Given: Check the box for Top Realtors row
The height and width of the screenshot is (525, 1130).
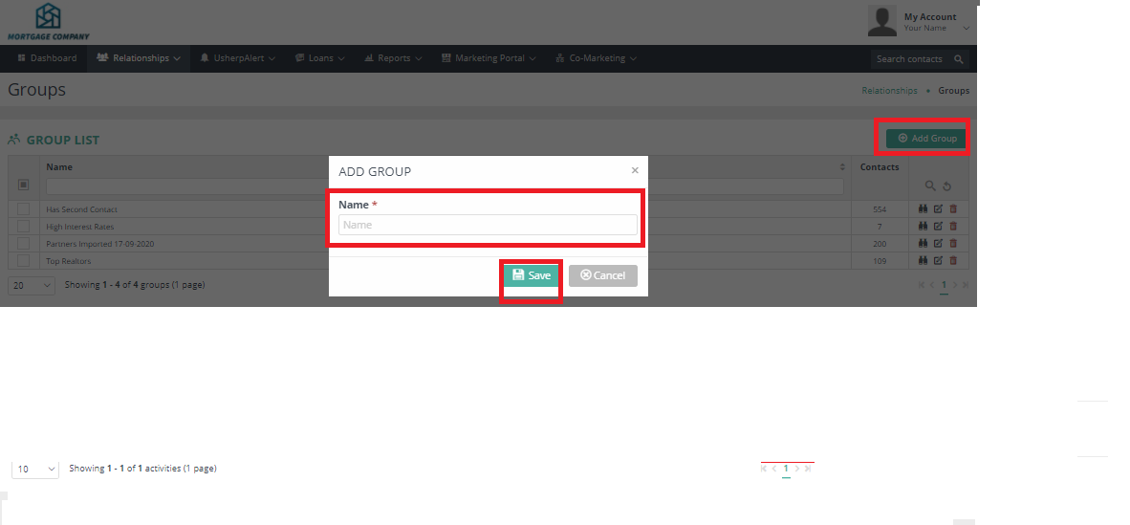Looking at the screenshot, I should (24, 261).
